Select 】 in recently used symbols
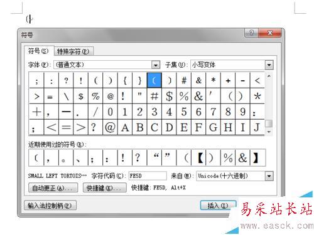Screen dimensions: 314x235 tap(257, 158)
